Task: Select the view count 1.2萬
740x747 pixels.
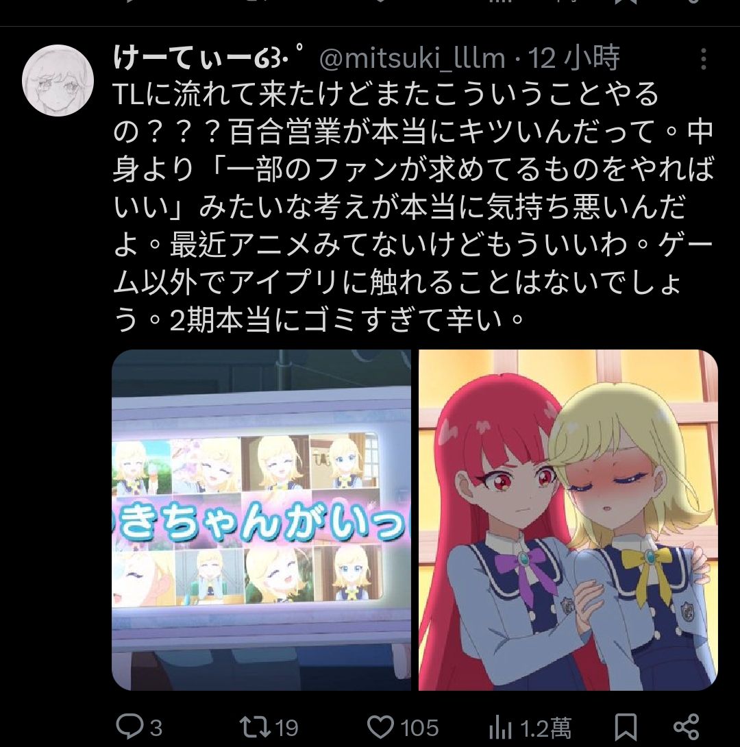Action: tap(545, 728)
